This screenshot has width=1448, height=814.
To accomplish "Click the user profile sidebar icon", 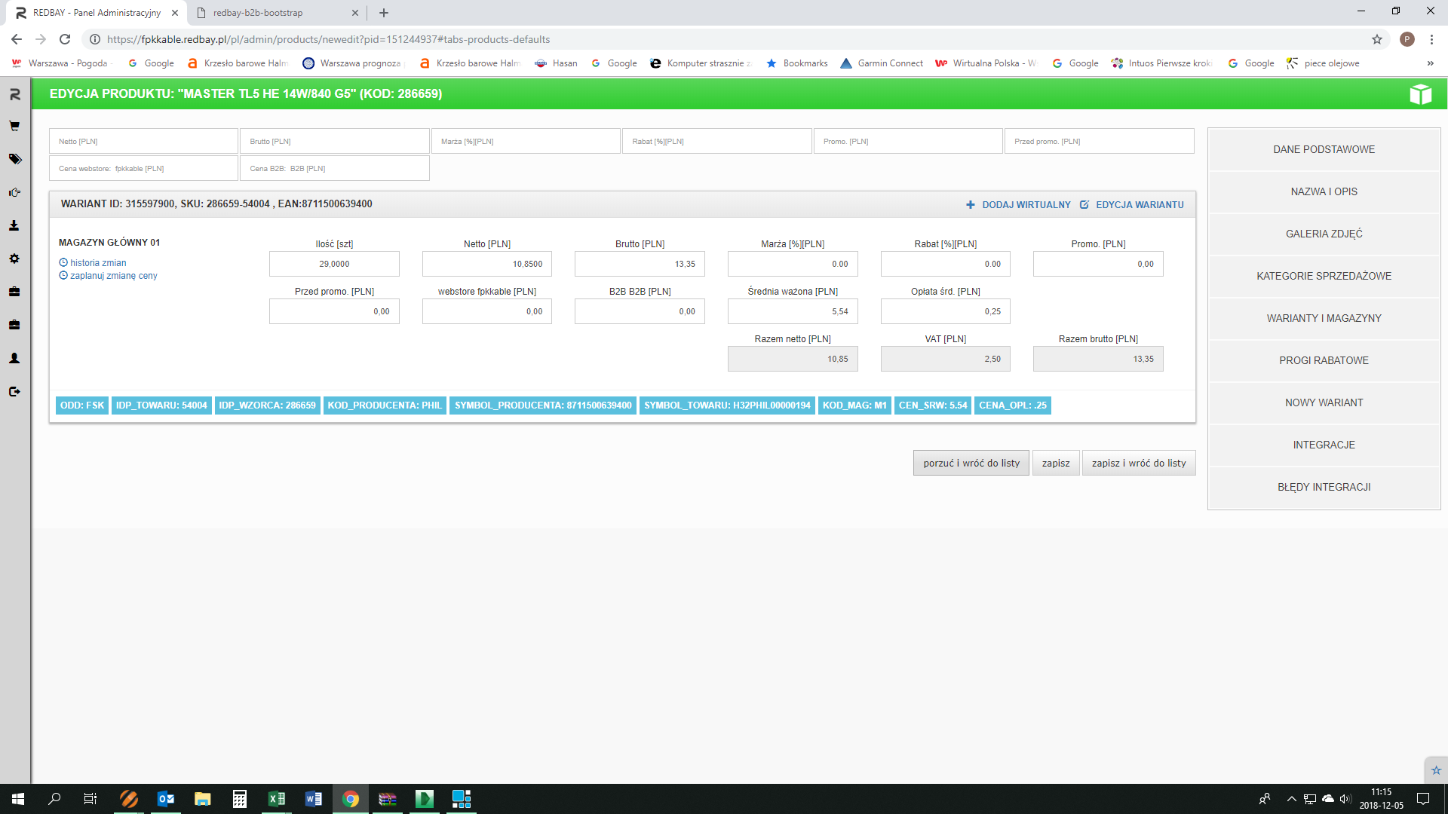I will (x=14, y=358).
